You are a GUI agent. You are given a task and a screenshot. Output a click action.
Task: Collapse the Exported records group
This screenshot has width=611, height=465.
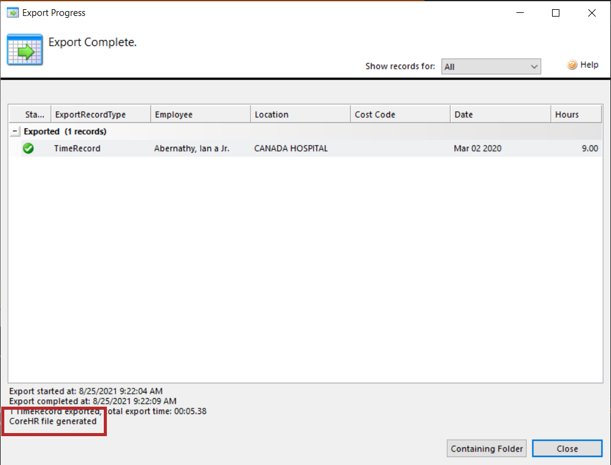click(x=16, y=131)
